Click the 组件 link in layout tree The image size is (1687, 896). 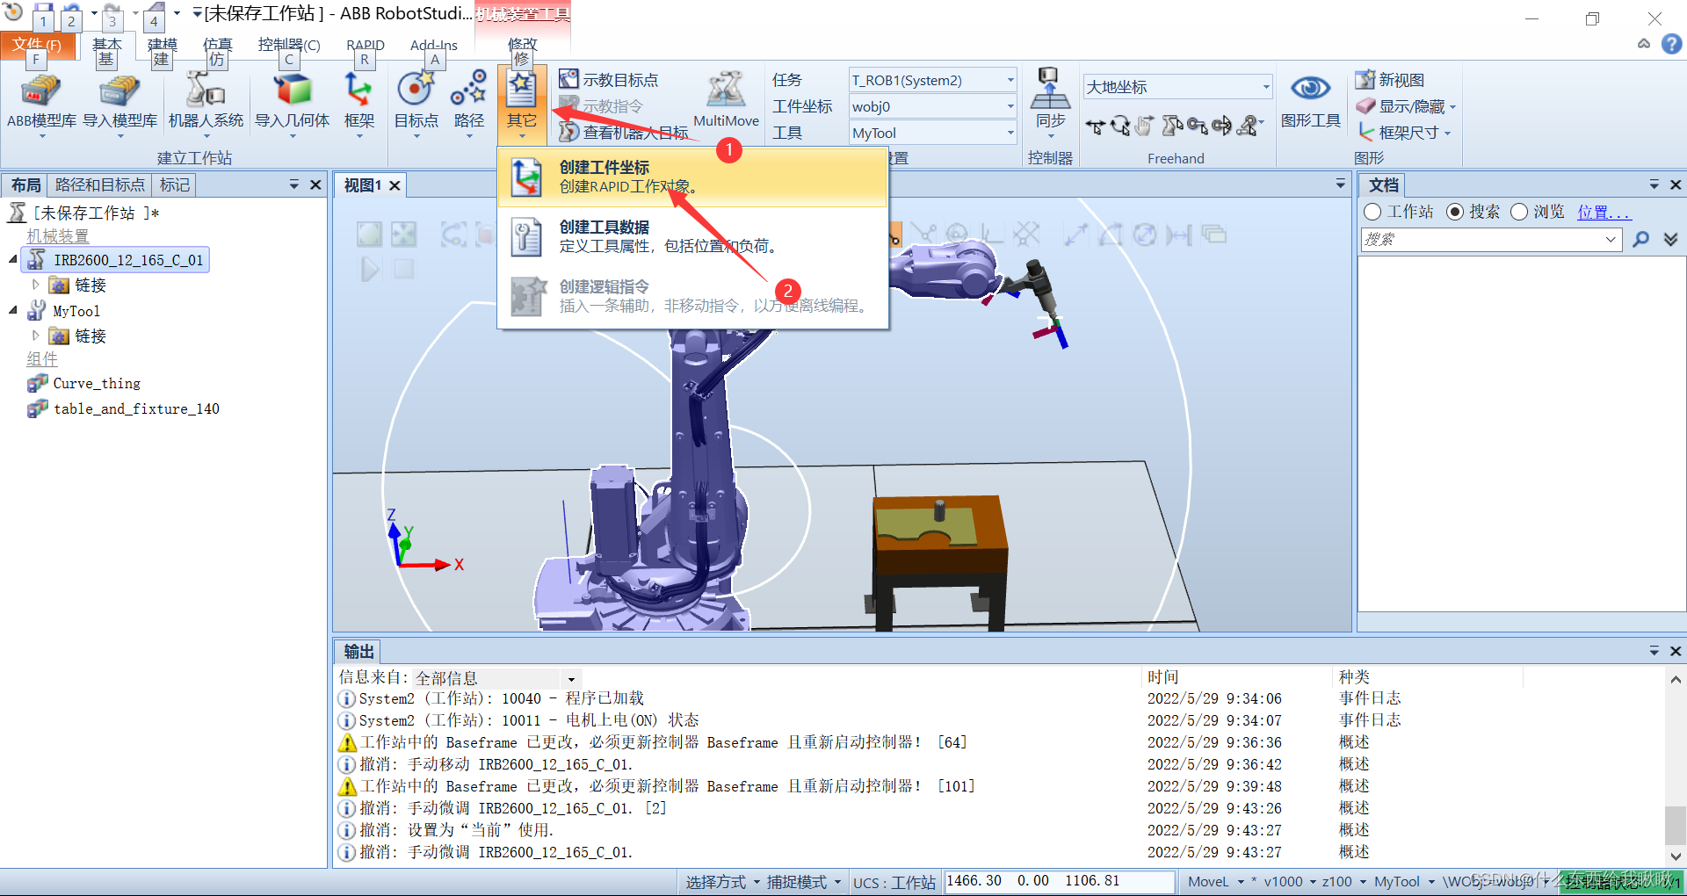point(42,358)
